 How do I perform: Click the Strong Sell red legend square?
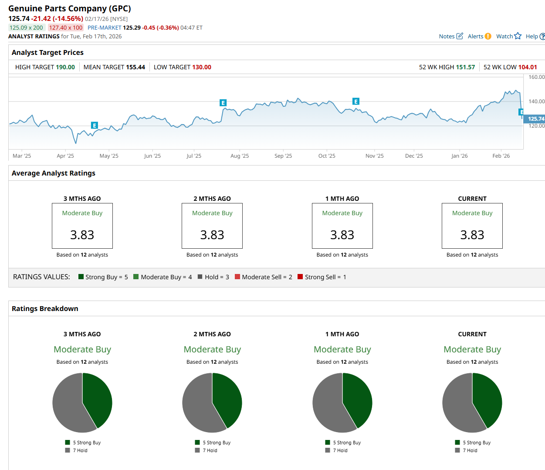(x=300, y=277)
